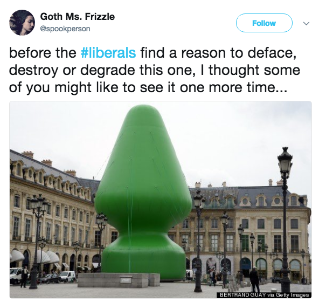Open the #liberals hashtag link
Viewport: 319px width, 302px height.
pos(108,53)
